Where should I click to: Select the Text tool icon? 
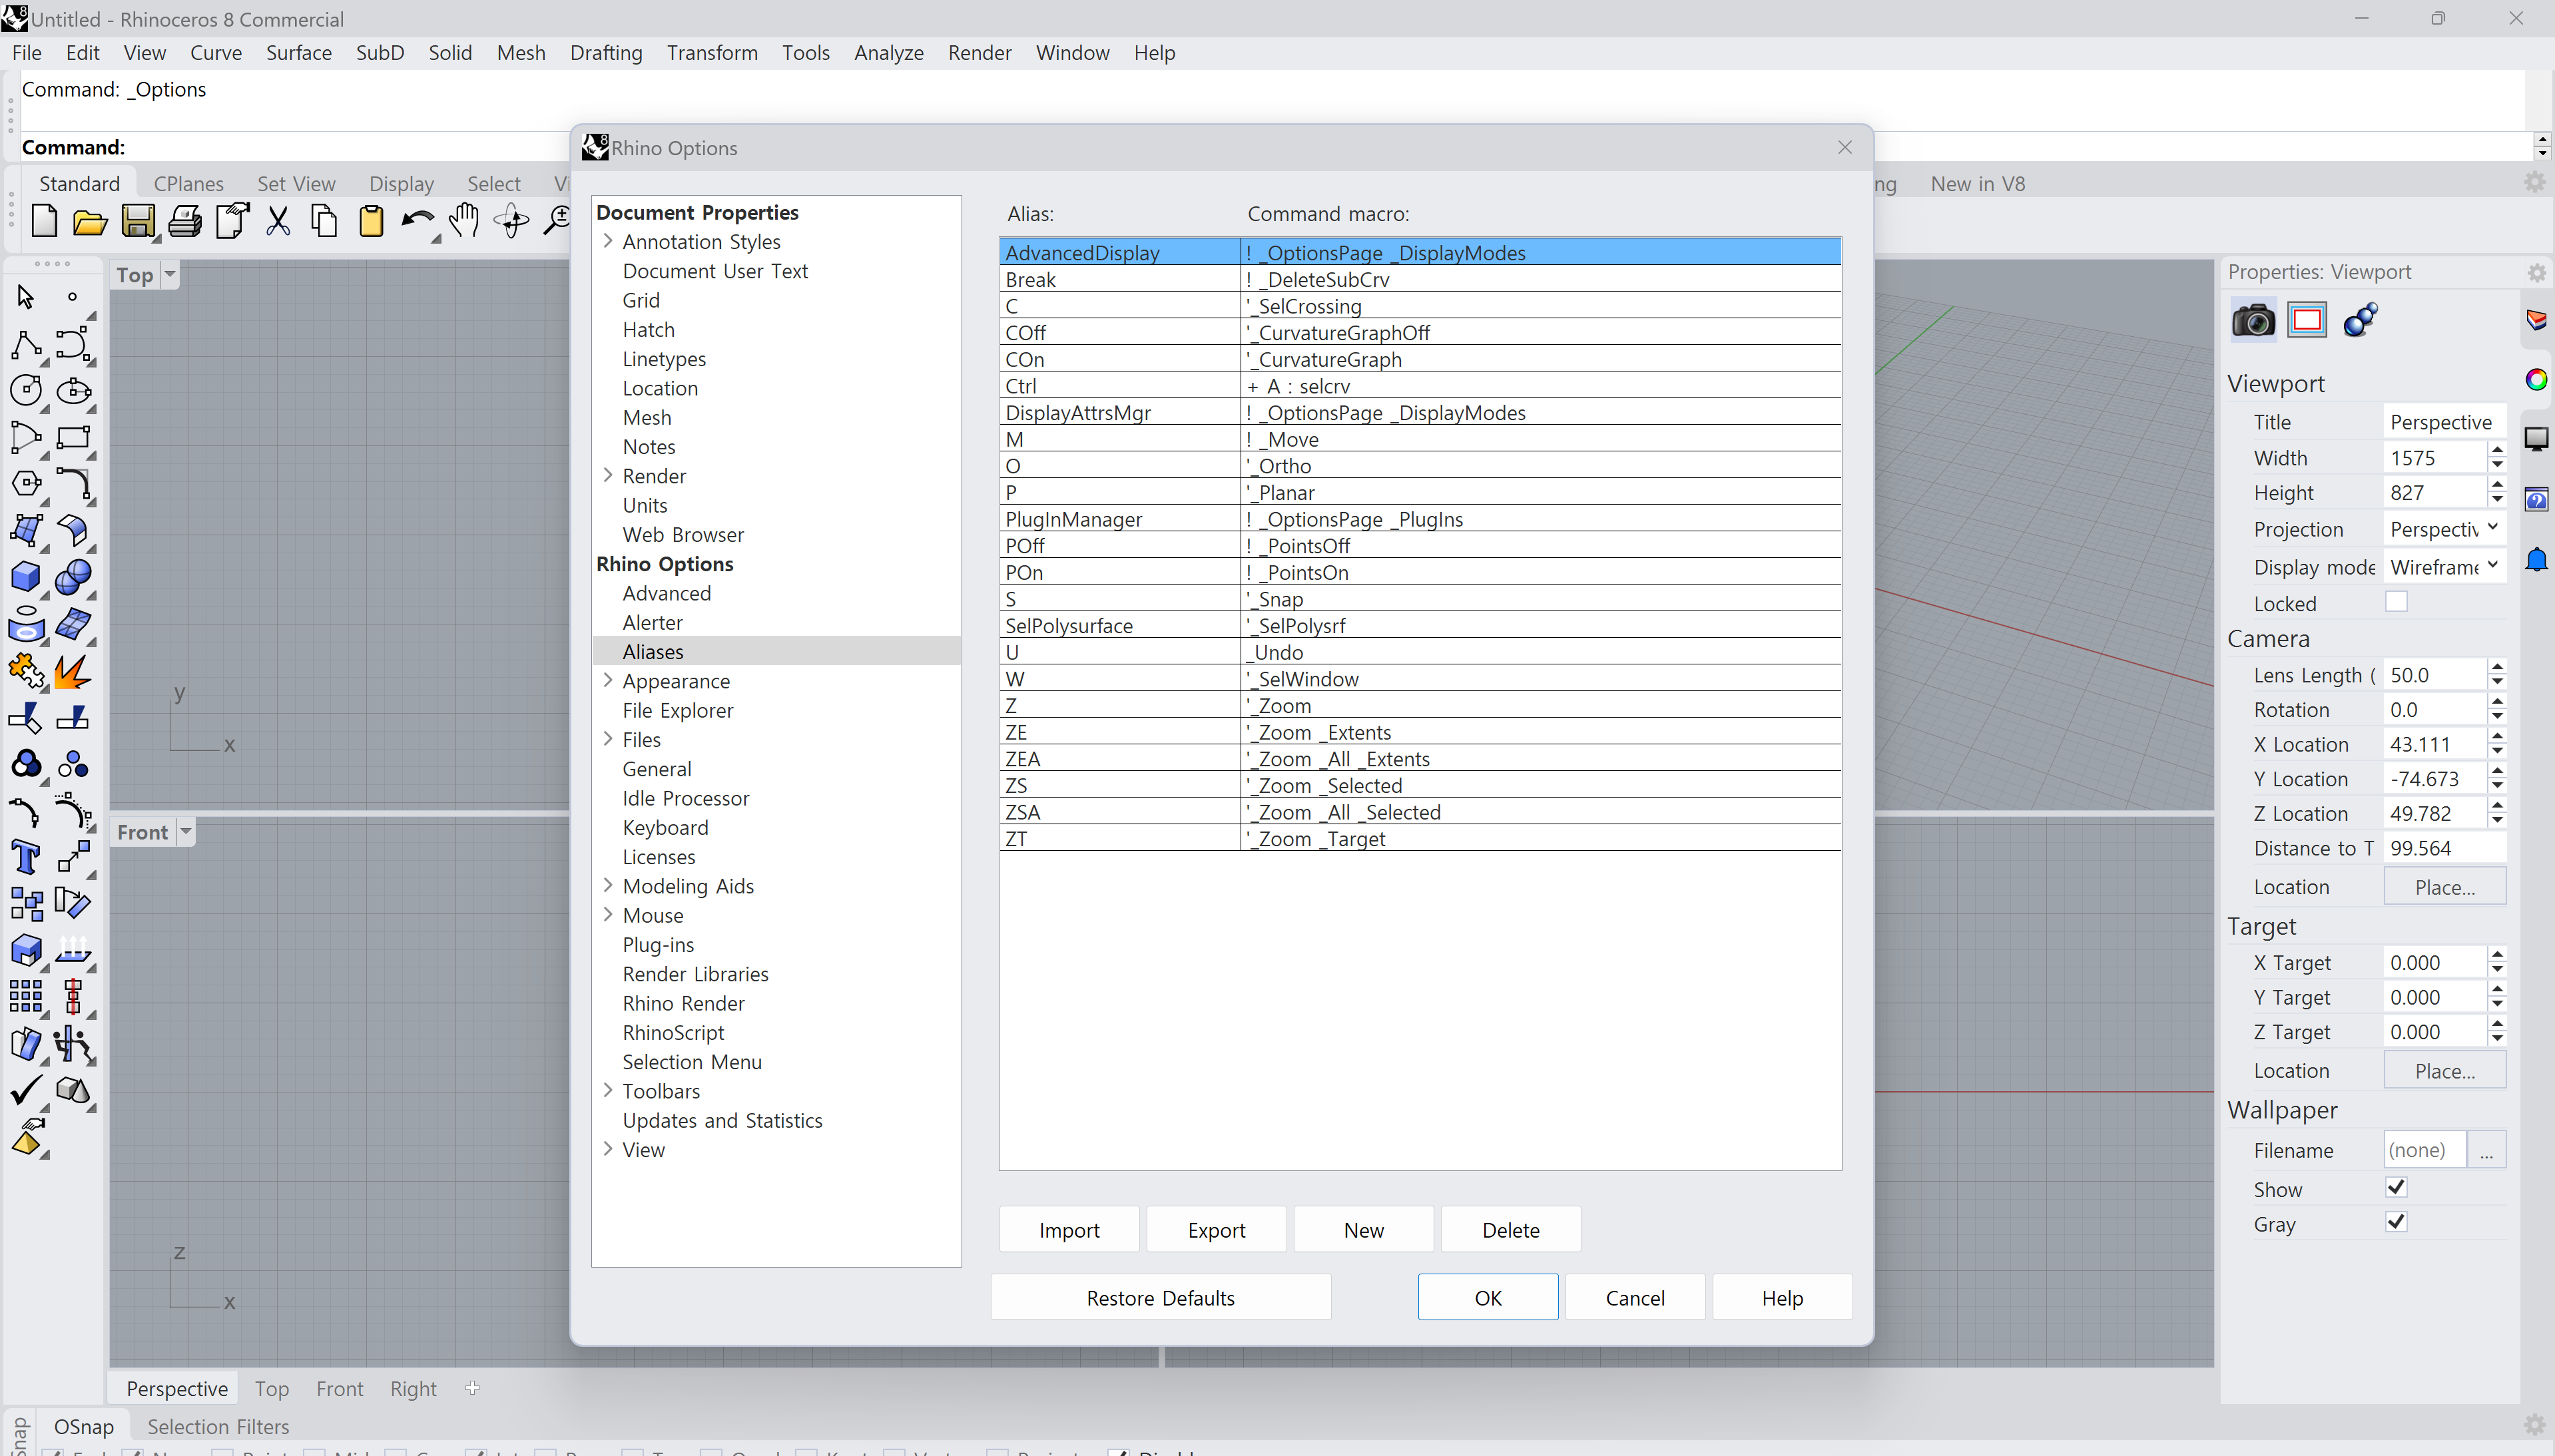(25, 858)
